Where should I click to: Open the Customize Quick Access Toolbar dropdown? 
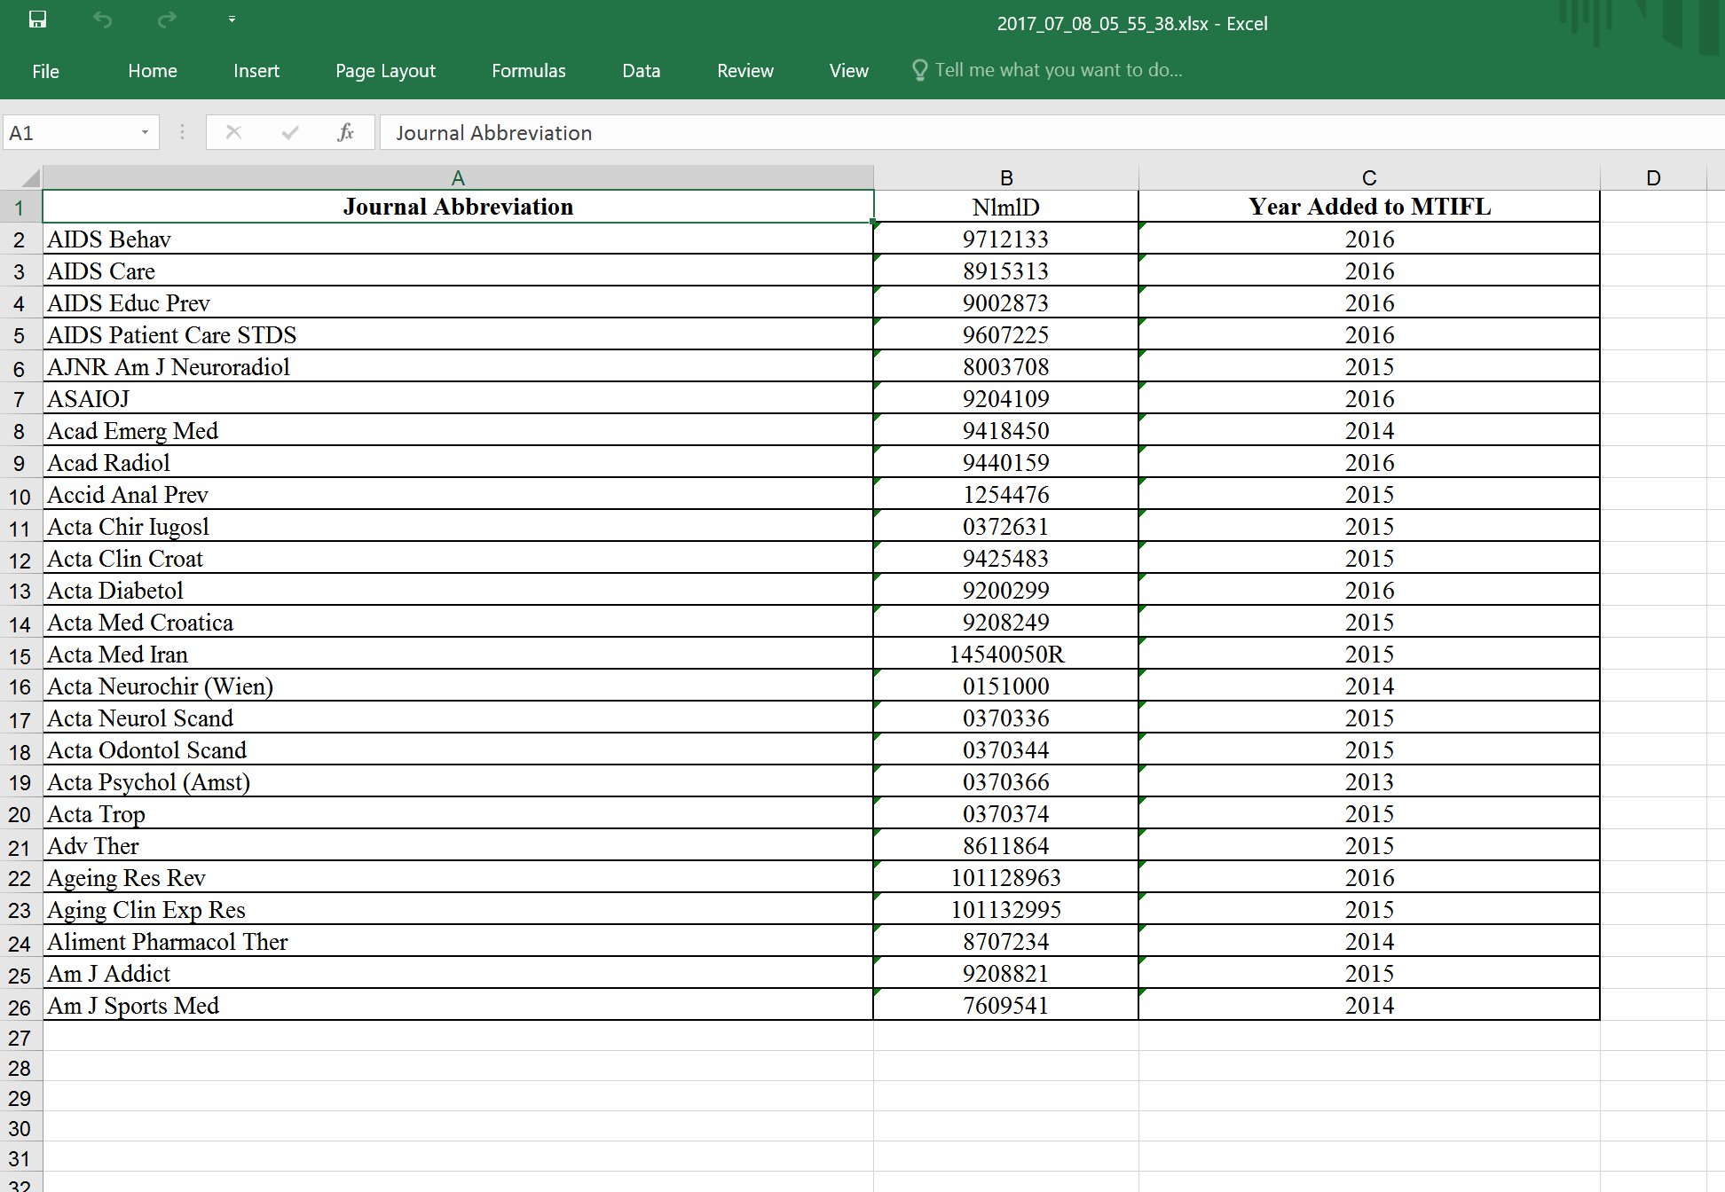232,20
